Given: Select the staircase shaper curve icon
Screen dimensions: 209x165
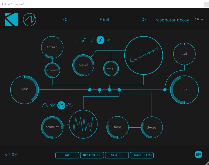Looking at the screenshot, I should [x=108, y=40].
